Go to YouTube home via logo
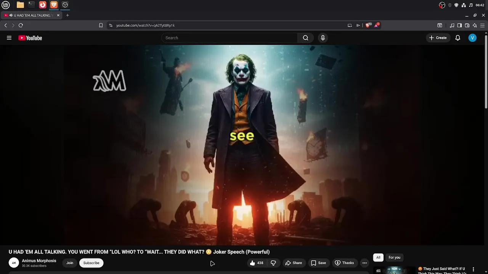 pyautogui.click(x=30, y=38)
